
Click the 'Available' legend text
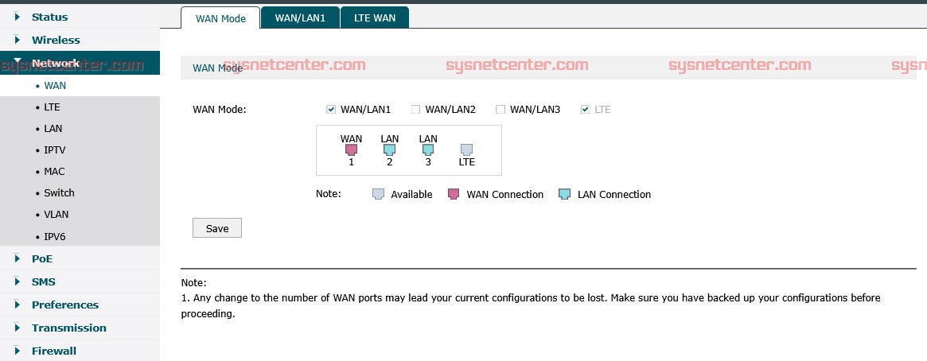pyautogui.click(x=411, y=194)
